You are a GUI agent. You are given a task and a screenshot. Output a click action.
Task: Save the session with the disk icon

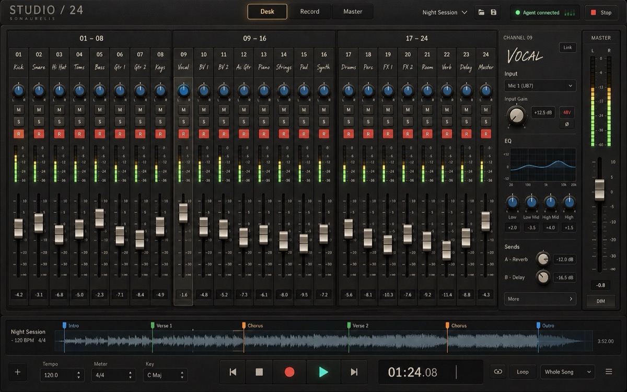click(x=493, y=13)
